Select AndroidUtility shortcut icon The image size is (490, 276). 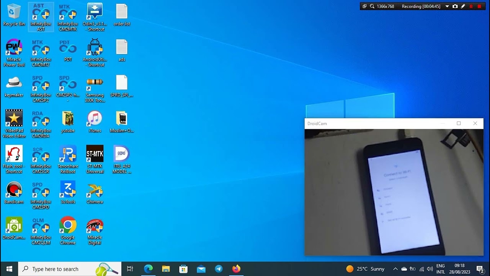click(95, 53)
